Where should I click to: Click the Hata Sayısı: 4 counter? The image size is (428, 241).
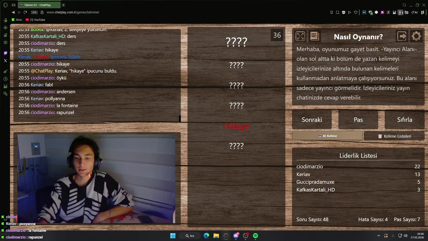tap(373, 220)
